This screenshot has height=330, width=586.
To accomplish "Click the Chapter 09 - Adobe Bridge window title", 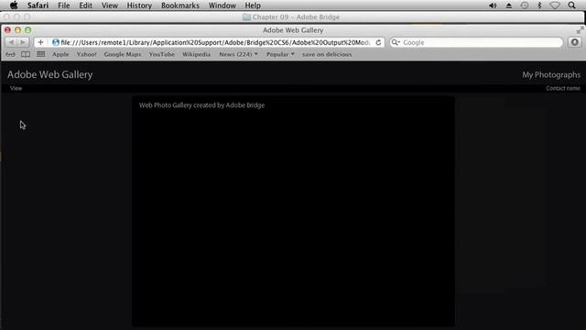I will tap(291, 17).
